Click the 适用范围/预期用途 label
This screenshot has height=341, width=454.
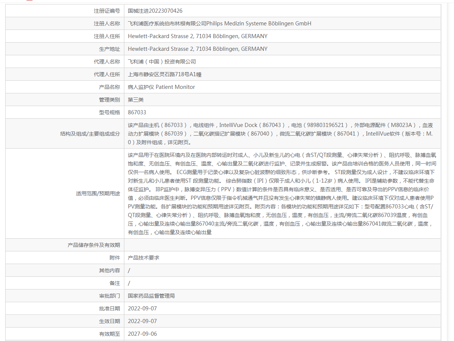98,193
